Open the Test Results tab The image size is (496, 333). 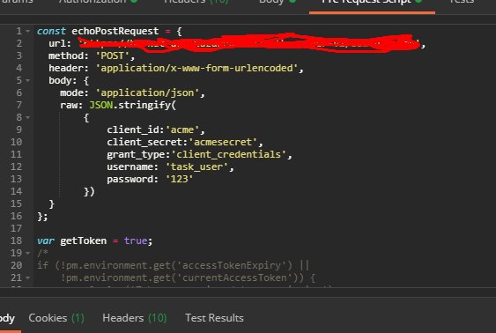coord(214,318)
